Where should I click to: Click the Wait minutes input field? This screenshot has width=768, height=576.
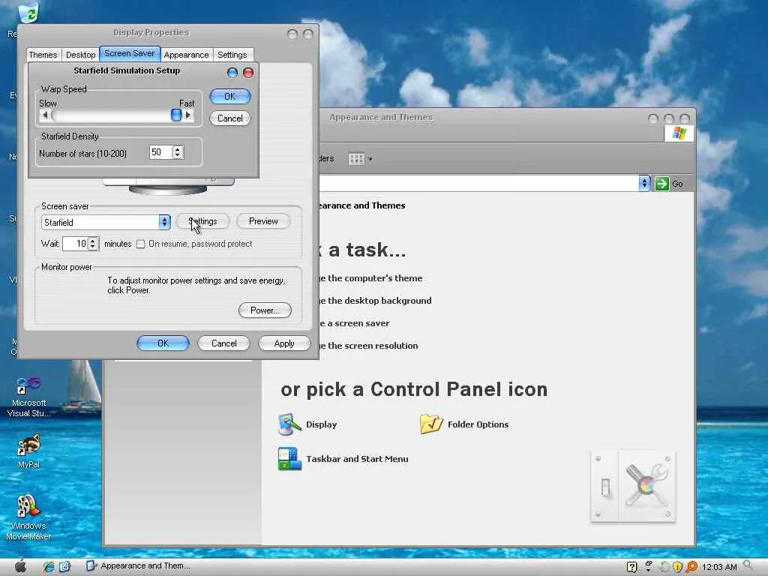(76, 244)
